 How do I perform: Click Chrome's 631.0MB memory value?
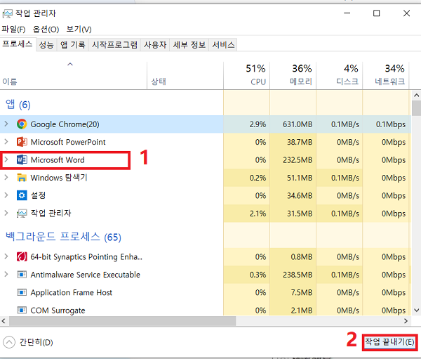(x=298, y=124)
